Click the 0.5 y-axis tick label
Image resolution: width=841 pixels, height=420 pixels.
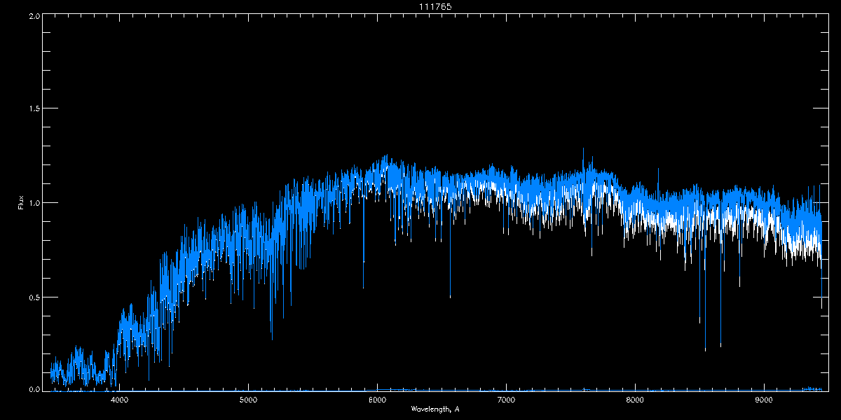click(32, 297)
